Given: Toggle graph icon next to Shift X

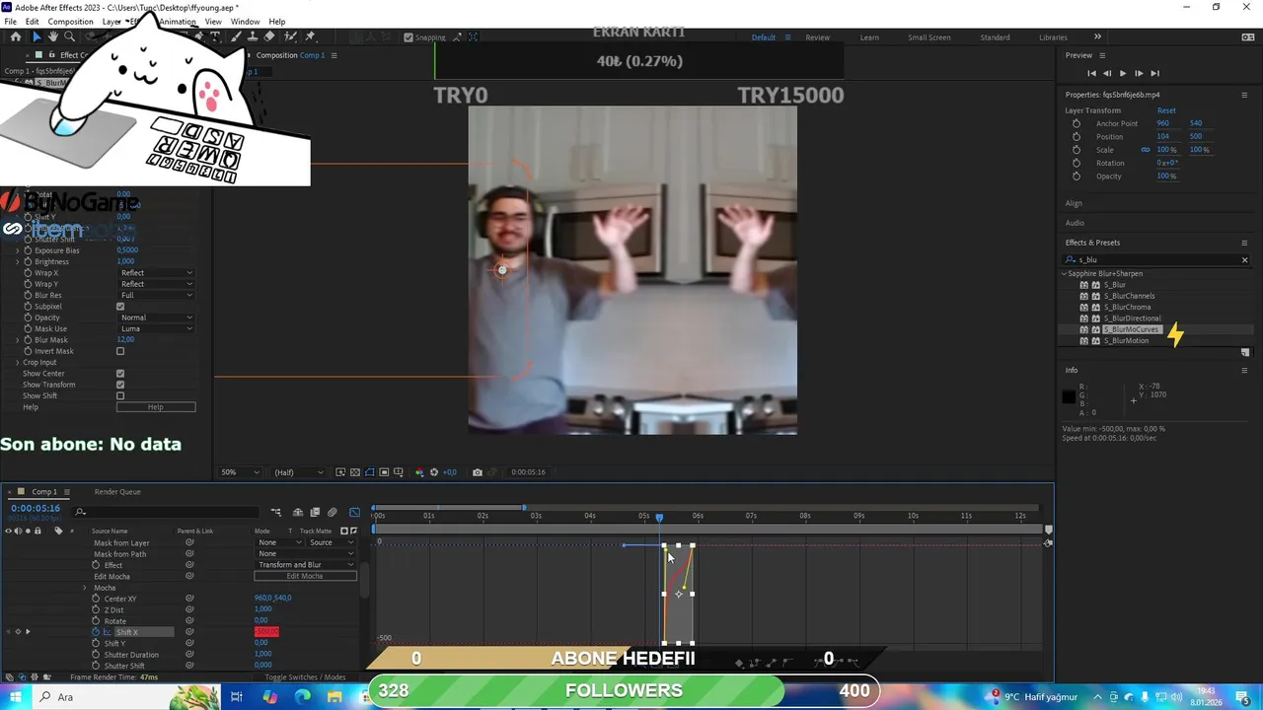Looking at the screenshot, I should (109, 632).
